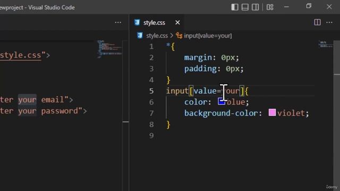The width and height of the screenshot is (340, 191).
Task: Click line number 3 in style.css
Action: tap(151, 69)
